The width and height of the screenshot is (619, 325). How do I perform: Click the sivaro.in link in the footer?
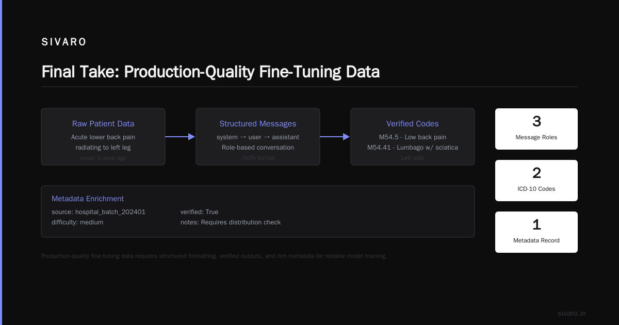pyautogui.click(x=572, y=313)
